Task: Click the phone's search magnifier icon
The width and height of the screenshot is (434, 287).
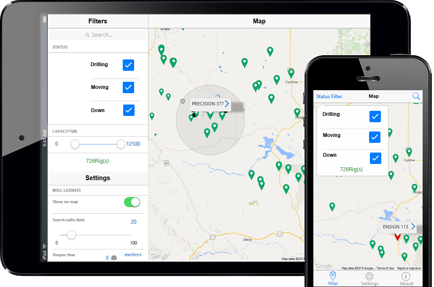Action: tap(416, 97)
